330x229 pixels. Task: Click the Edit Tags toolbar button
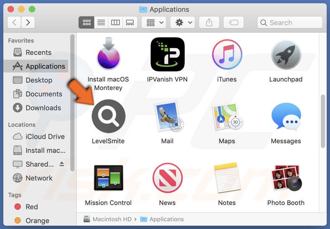click(x=234, y=22)
